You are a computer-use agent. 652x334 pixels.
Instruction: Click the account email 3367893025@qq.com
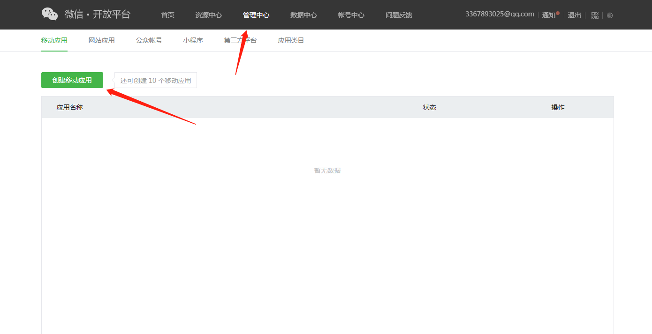(500, 14)
